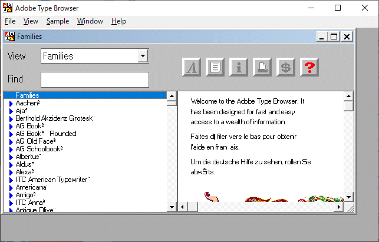Open the text document page toolbar button

click(x=215, y=67)
